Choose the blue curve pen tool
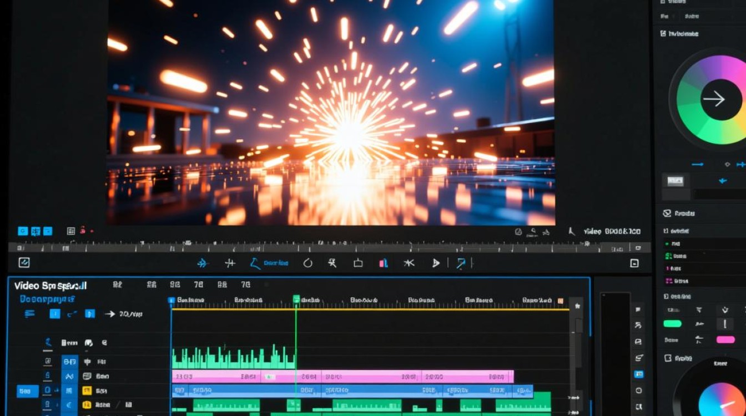The width and height of the screenshot is (746, 416). pyautogui.click(x=255, y=263)
